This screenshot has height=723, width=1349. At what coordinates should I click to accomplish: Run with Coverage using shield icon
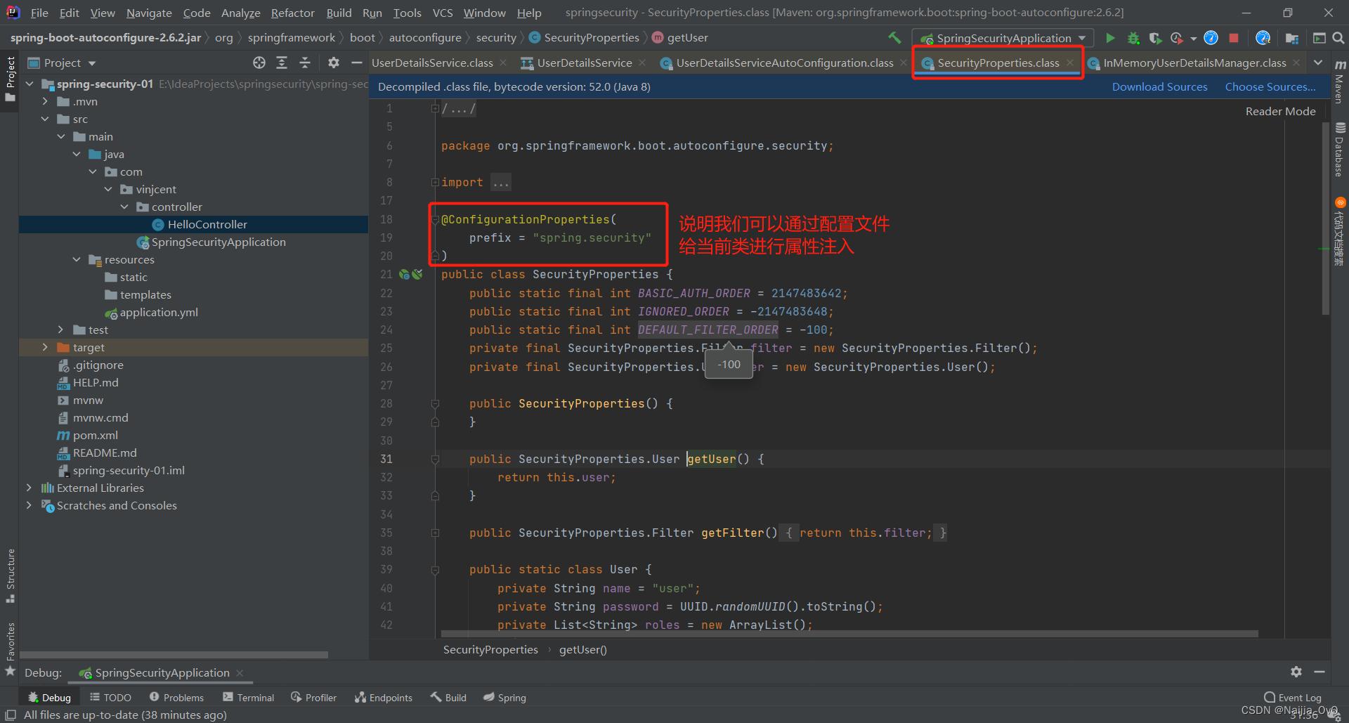(x=1156, y=38)
